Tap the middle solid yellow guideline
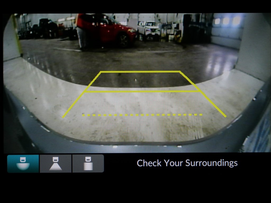Viewport: 271px width, 203px height. pos(142,91)
